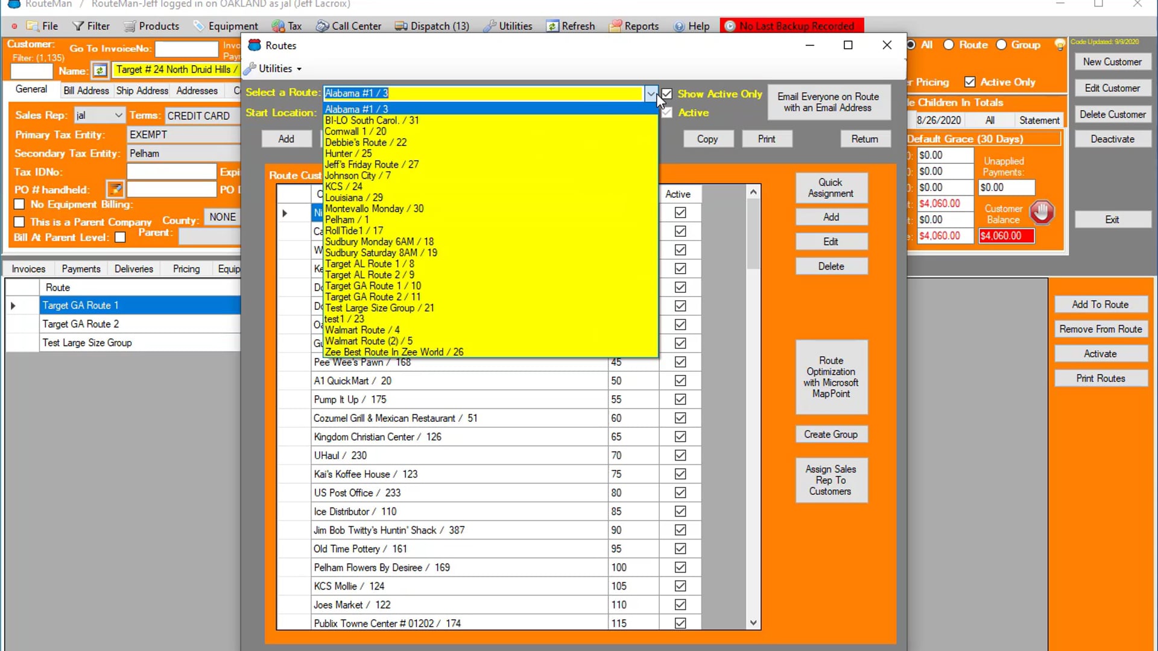
Task: Click the Go To InvoiceNo input field
Action: tap(186, 49)
